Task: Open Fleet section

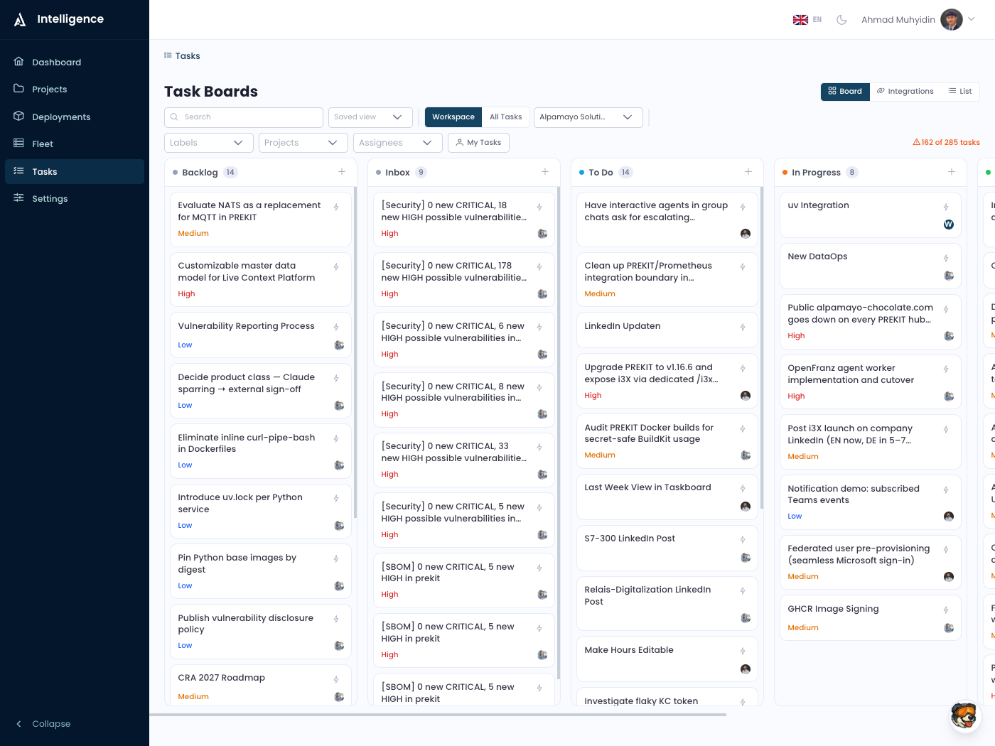Action: 74,144
